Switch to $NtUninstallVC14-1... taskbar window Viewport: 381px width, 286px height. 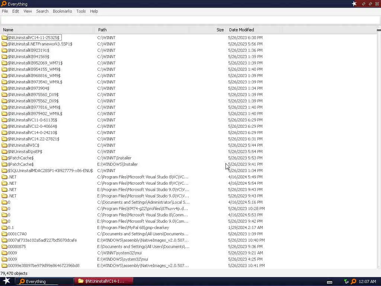coord(104,281)
